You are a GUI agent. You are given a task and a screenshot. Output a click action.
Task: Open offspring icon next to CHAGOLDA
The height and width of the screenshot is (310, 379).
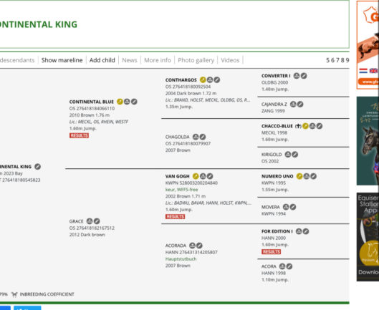196,137
